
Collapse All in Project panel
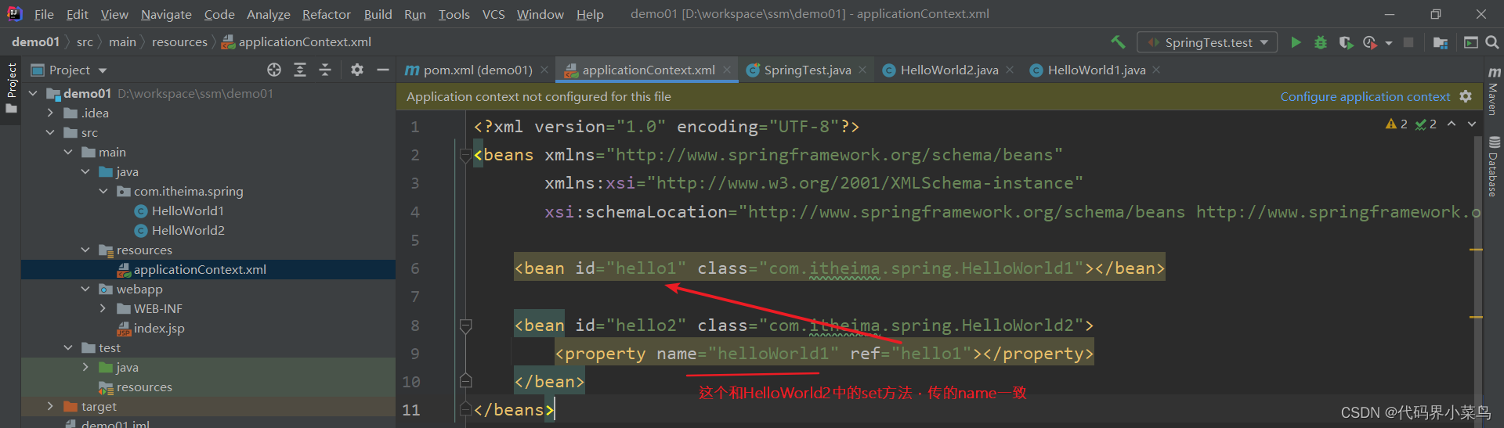pos(325,70)
